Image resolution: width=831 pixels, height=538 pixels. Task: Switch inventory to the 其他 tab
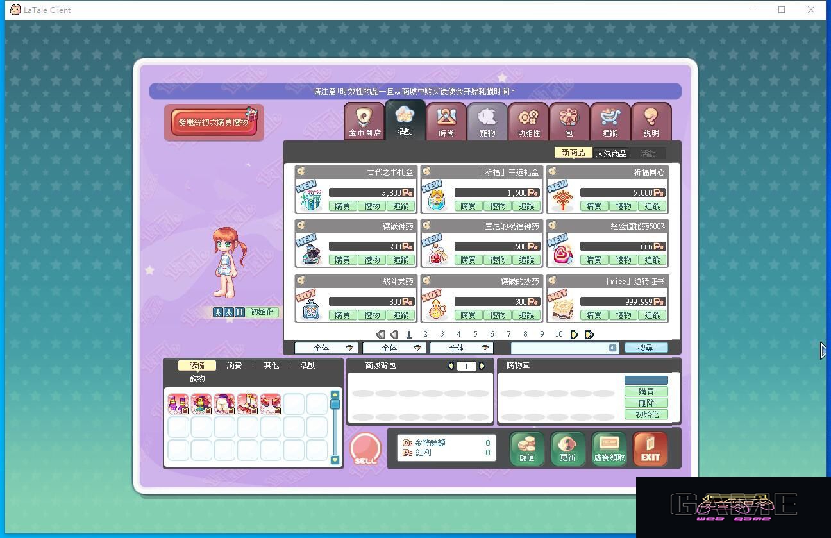click(x=271, y=365)
